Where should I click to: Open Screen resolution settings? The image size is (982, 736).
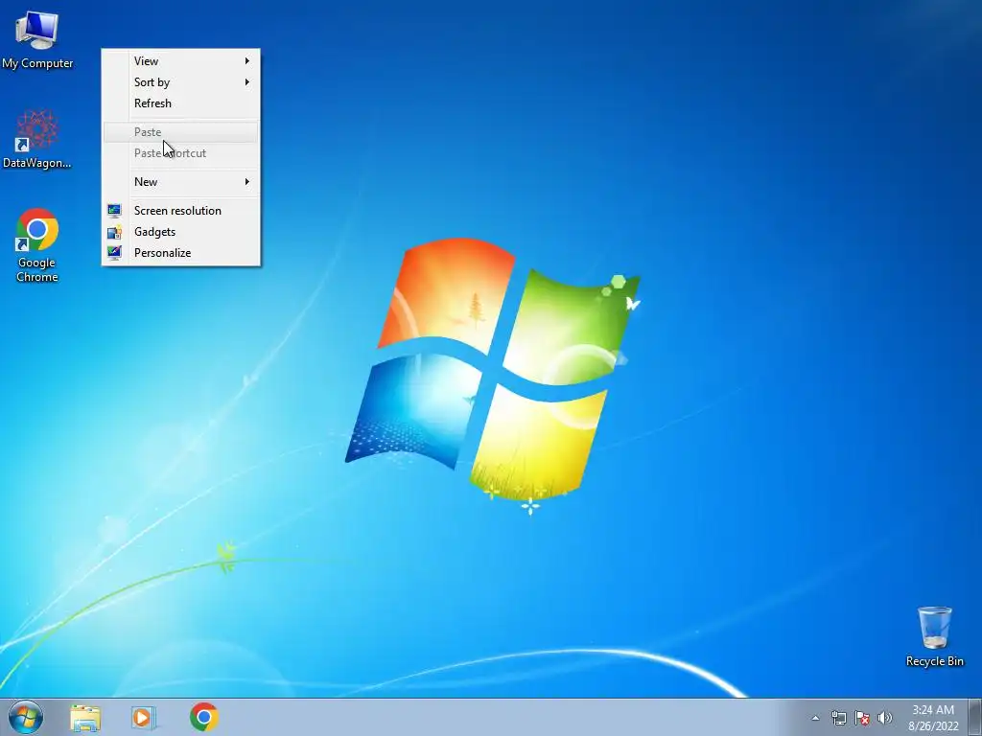coord(180,210)
